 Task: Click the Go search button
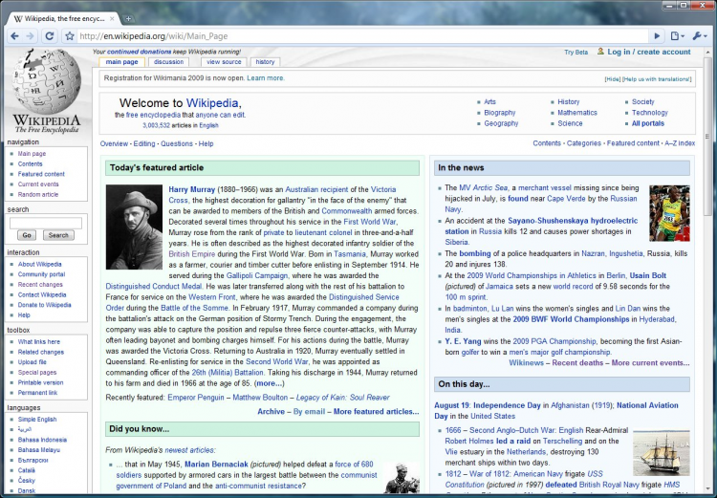[27, 235]
